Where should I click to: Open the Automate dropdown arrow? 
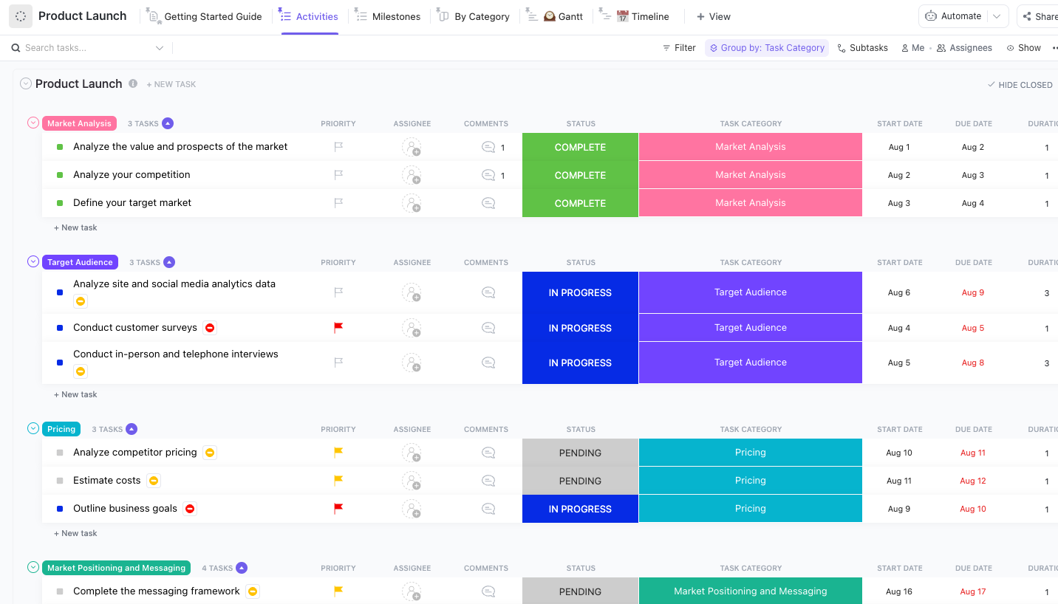point(997,16)
